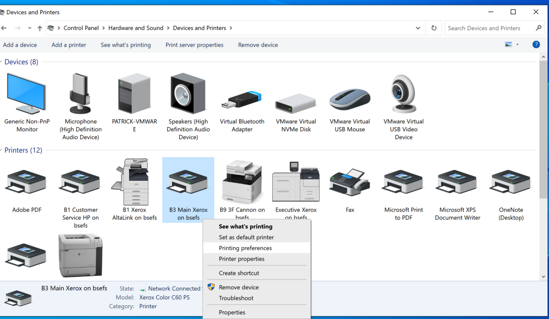
Task: Choose Set as default printer
Action: click(256, 237)
